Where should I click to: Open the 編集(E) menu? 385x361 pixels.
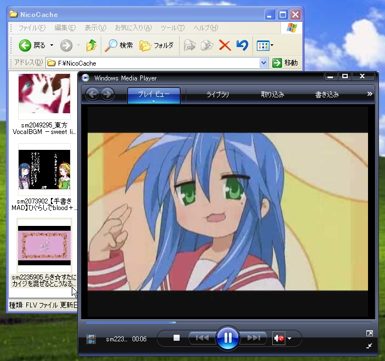click(x=65, y=28)
